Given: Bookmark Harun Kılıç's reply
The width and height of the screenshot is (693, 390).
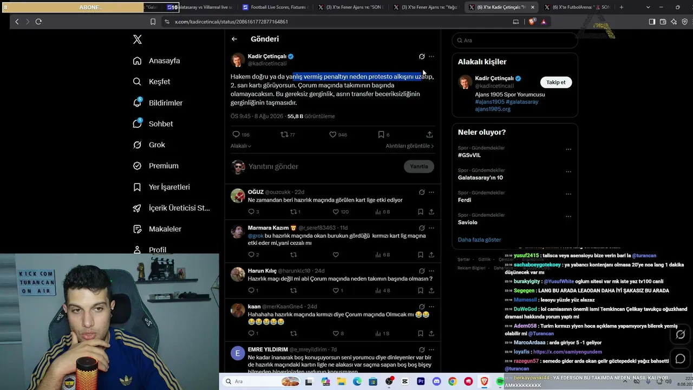Looking at the screenshot, I should (421, 290).
